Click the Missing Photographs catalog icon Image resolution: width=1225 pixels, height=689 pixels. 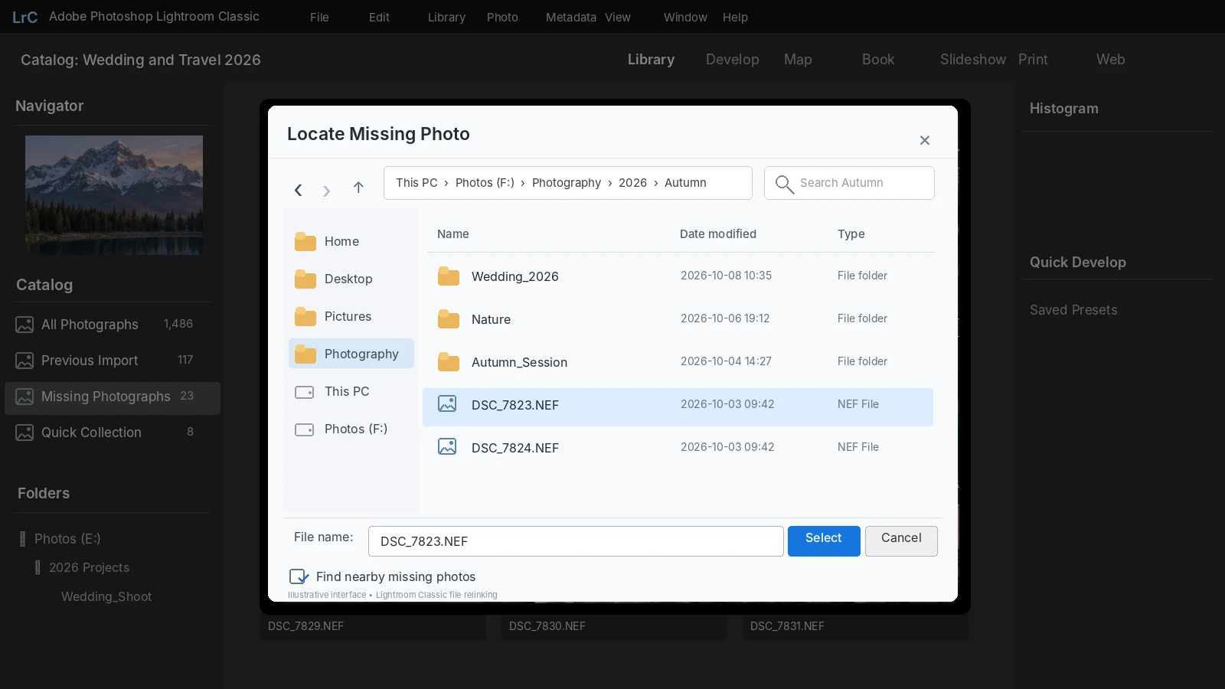click(x=24, y=397)
